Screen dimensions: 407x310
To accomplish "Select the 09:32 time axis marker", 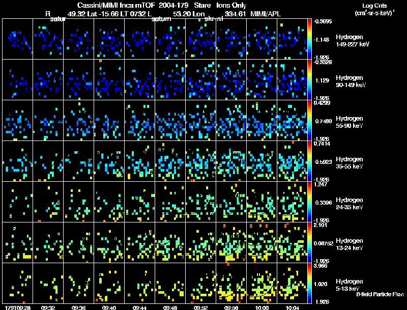I will [48, 307].
